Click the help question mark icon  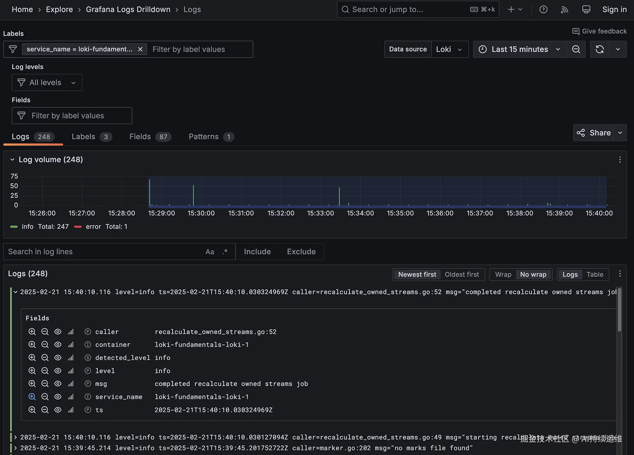click(543, 10)
